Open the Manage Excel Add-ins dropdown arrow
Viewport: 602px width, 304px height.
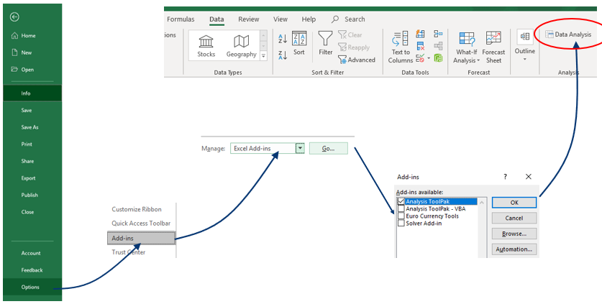tap(300, 149)
